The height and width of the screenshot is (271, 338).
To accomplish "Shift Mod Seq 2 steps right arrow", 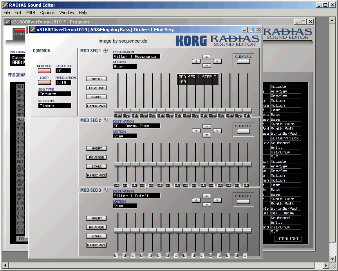I will [x=217, y=131].
